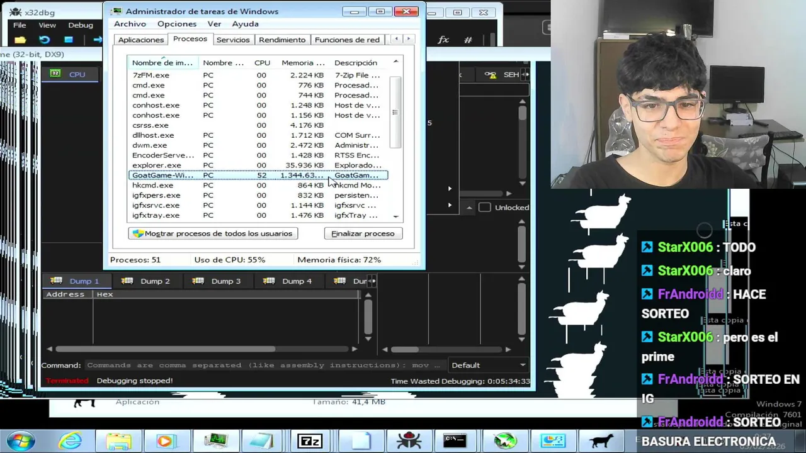
Task: Click the left arrow of Task Manager tab scroller
Action: (396, 39)
